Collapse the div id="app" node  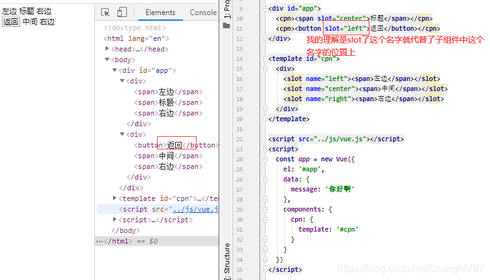coord(115,70)
